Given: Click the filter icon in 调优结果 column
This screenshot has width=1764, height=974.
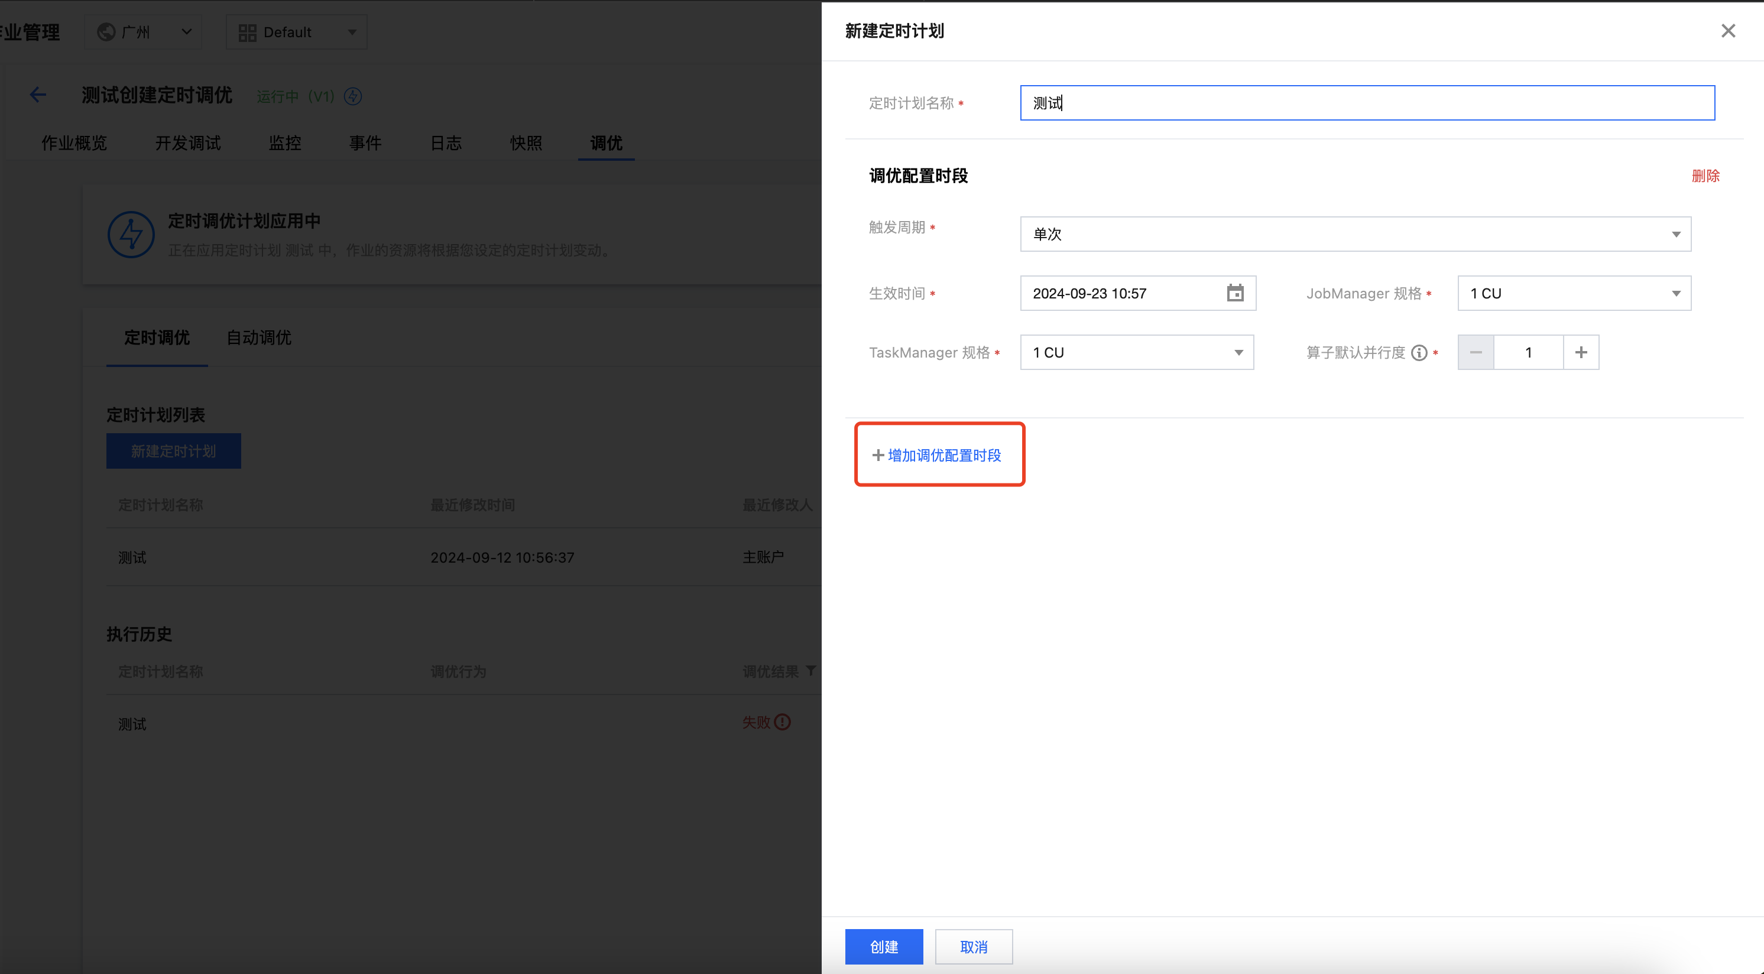Looking at the screenshot, I should click(x=811, y=671).
